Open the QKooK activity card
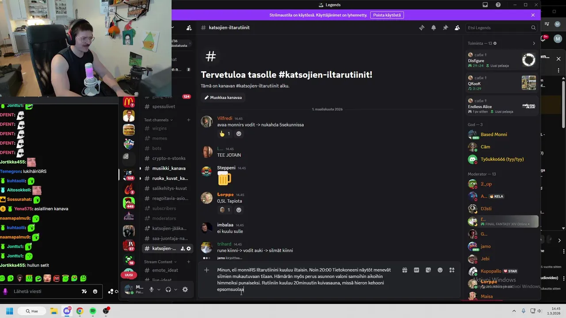 [x=502, y=83]
